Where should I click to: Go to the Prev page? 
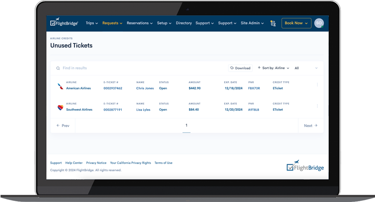[x=63, y=126]
